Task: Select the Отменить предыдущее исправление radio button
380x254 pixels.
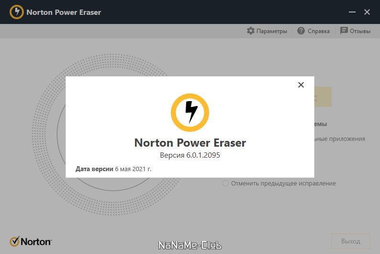Action: coord(225,183)
